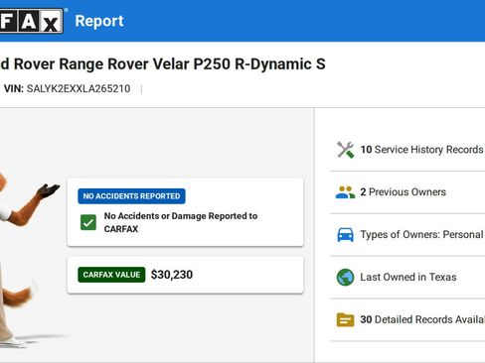Click the previous owners people icon
This screenshot has height=363, width=485.
345,192
